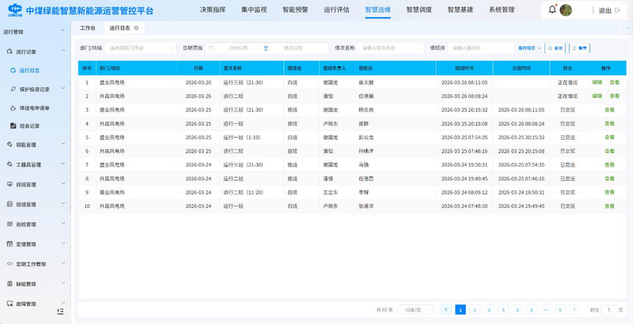Click the 值次名称 input field
Image resolution: width=633 pixels, height=324 pixels.
point(389,48)
